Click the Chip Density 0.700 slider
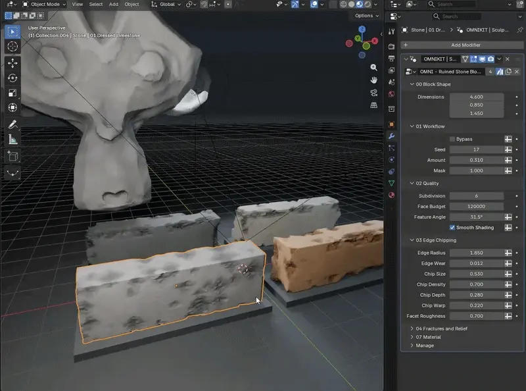Viewport: 526px width, 391px height. [x=476, y=284]
